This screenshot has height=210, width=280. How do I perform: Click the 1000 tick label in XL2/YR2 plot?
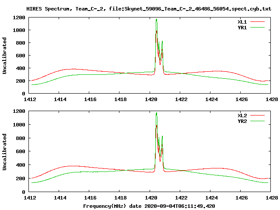[x=19, y=125]
